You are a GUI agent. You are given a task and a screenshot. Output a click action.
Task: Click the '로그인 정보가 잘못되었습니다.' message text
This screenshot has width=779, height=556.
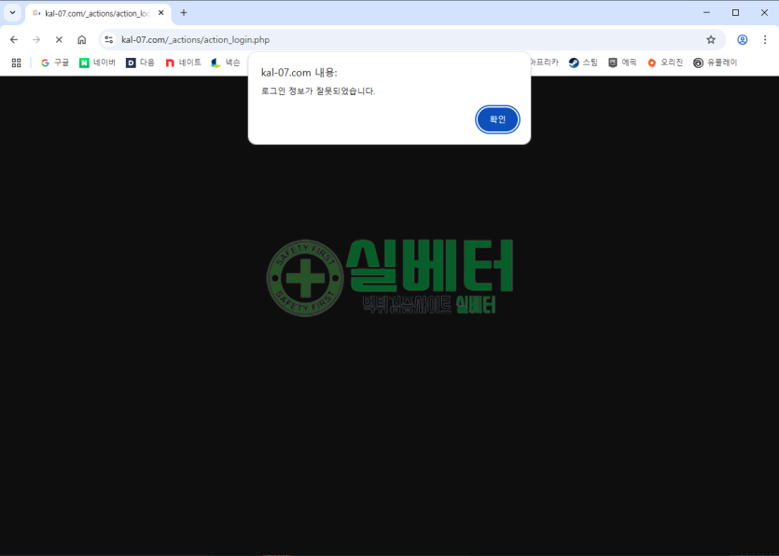point(318,91)
